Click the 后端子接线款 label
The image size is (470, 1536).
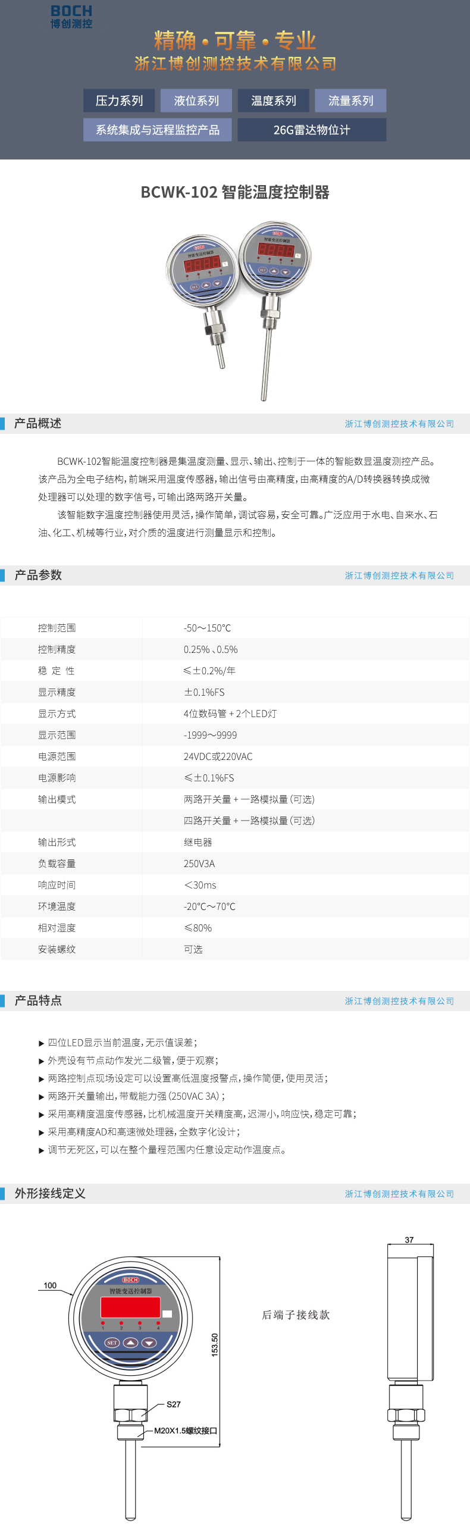point(296,1315)
